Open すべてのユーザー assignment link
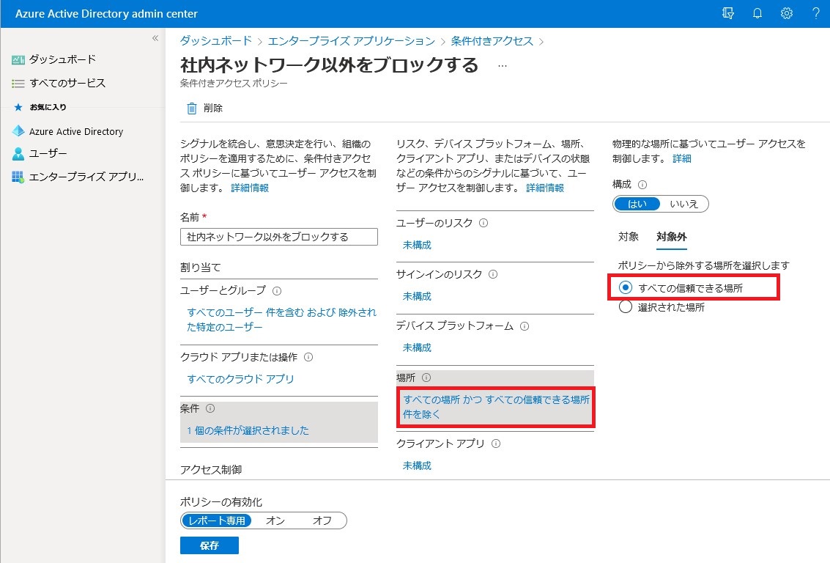Viewport: 830px width, 563px height. coord(281,320)
